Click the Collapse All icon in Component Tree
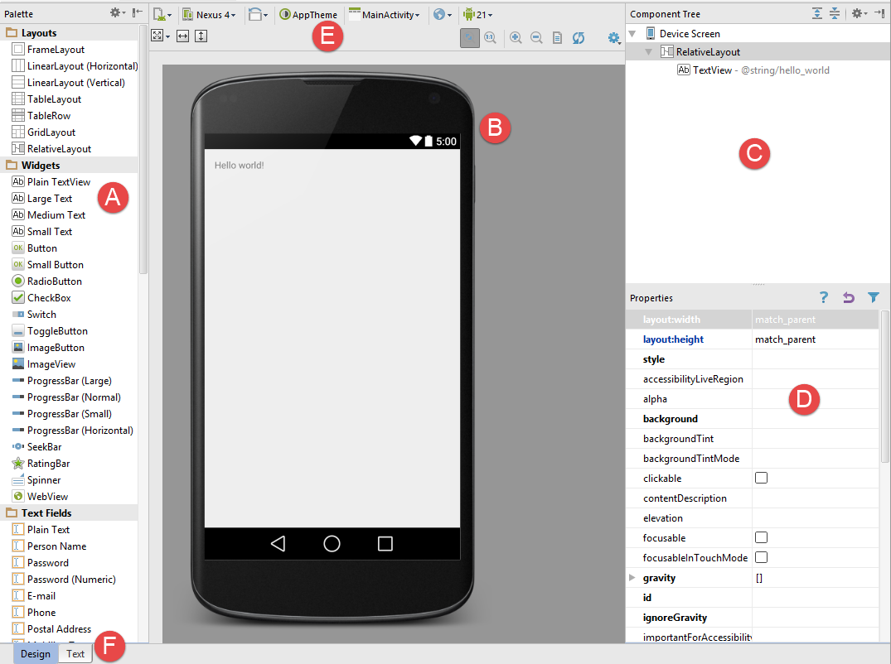The height and width of the screenshot is (664, 891). pos(835,14)
